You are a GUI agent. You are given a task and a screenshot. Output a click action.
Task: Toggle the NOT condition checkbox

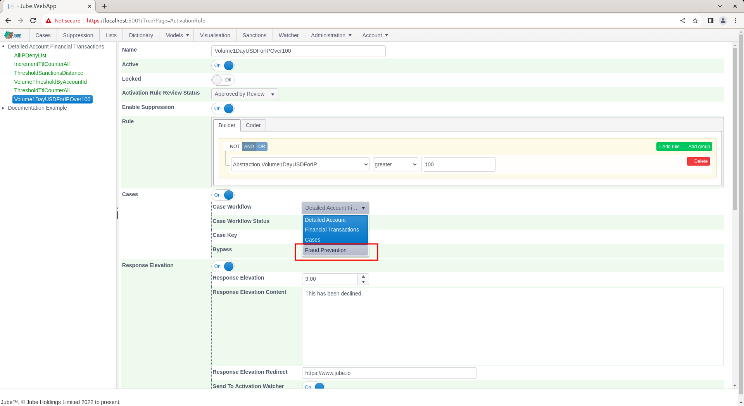coord(232,147)
